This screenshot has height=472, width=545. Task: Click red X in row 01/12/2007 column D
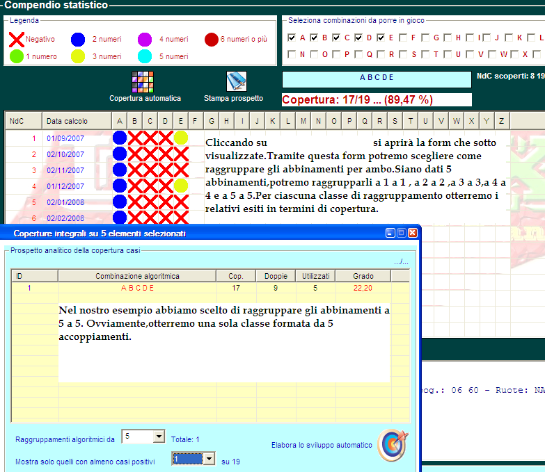click(x=166, y=186)
